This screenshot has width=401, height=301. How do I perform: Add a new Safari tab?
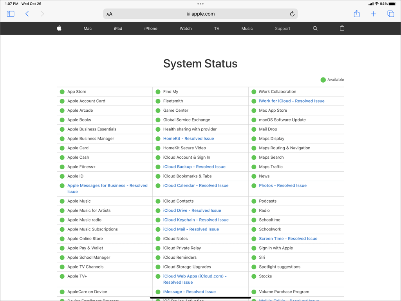pyautogui.click(x=373, y=14)
